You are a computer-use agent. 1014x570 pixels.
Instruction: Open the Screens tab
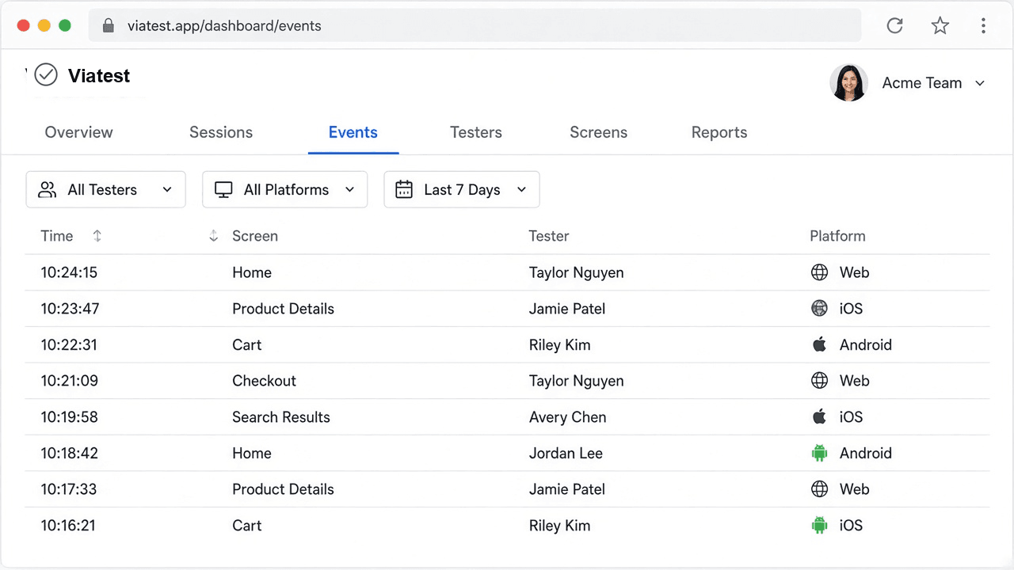(x=599, y=132)
